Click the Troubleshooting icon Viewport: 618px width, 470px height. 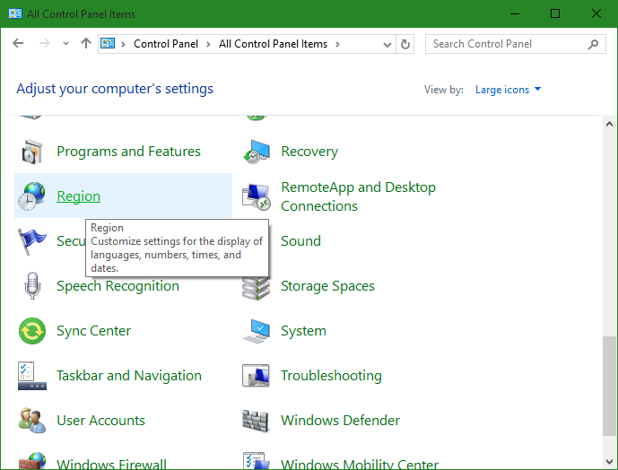point(257,376)
